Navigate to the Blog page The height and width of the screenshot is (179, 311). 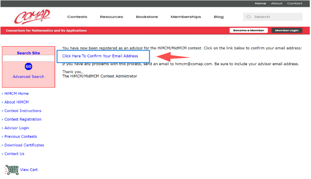click(x=218, y=17)
